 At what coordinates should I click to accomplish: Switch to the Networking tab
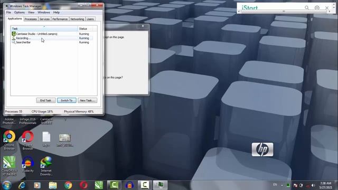point(77,19)
